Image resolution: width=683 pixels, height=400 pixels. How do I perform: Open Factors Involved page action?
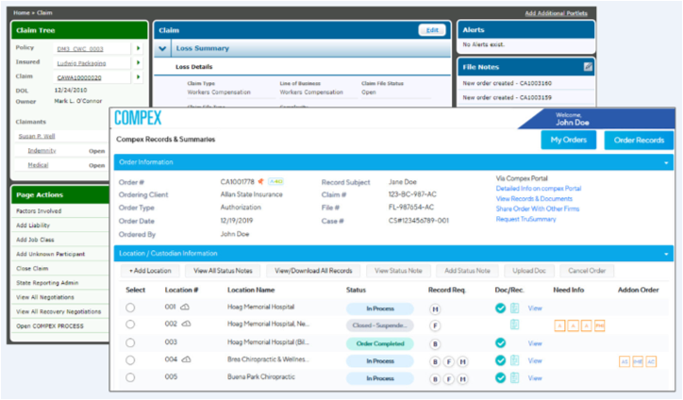click(39, 211)
